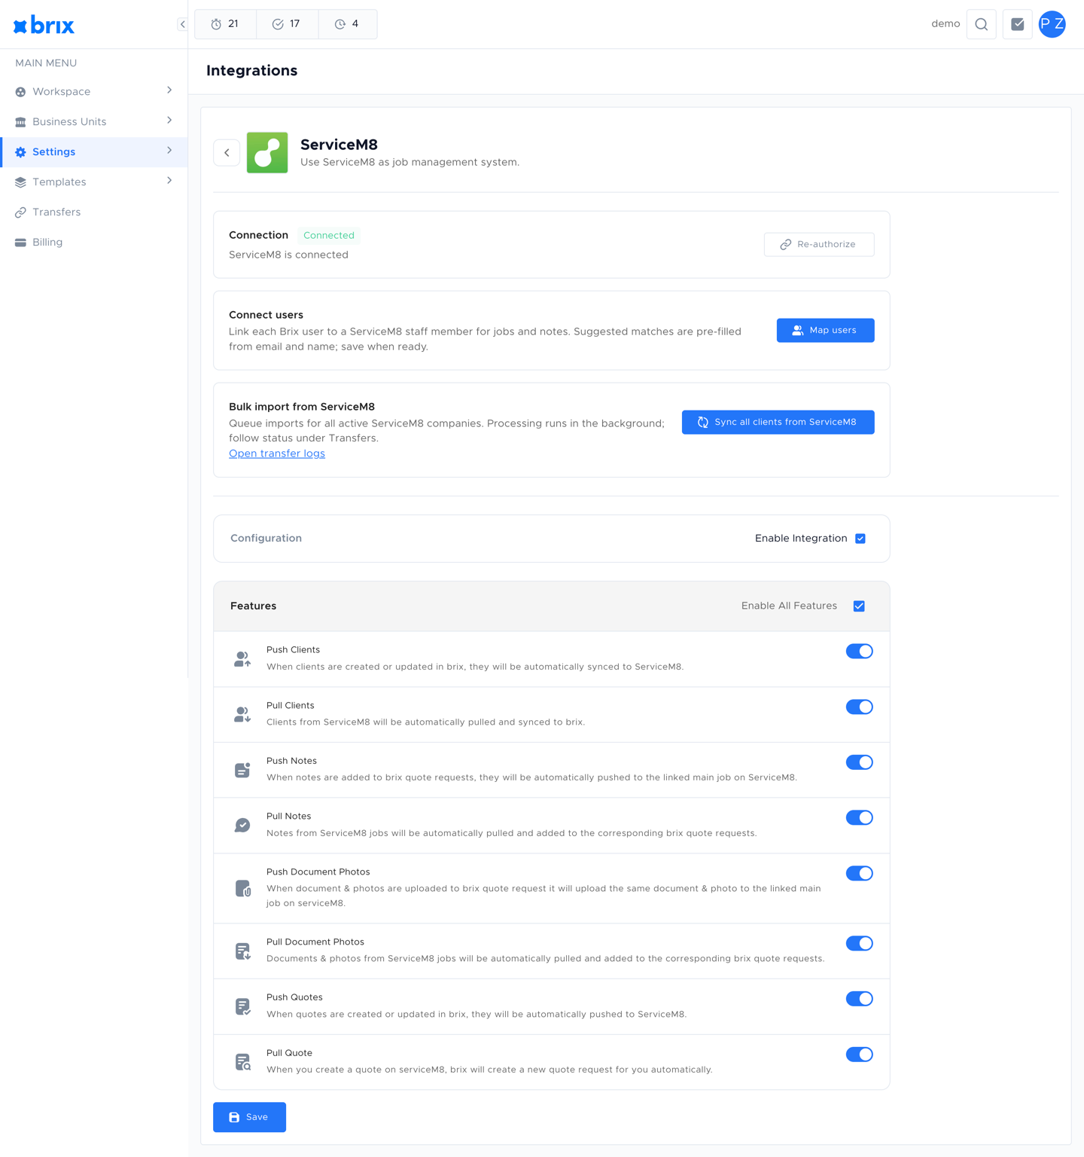This screenshot has height=1157, width=1084.
Task: Disable the Pull Clients toggle
Action: pyautogui.click(x=859, y=707)
